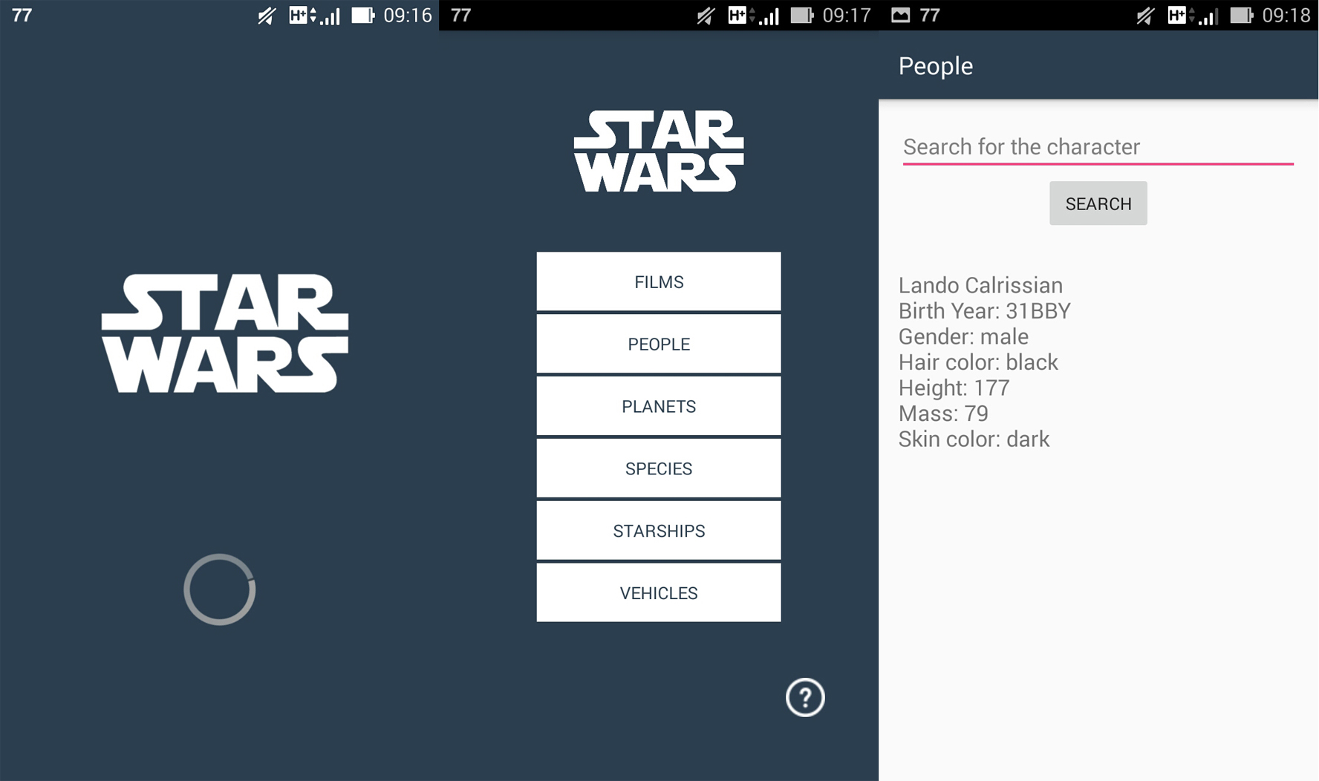Click the Star Wars logo on splash screen
1319x781 pixels.
225,333
